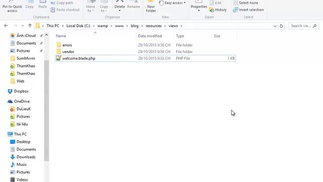Click the Rename button
The image size is (323, 182).
coord(133,5)
